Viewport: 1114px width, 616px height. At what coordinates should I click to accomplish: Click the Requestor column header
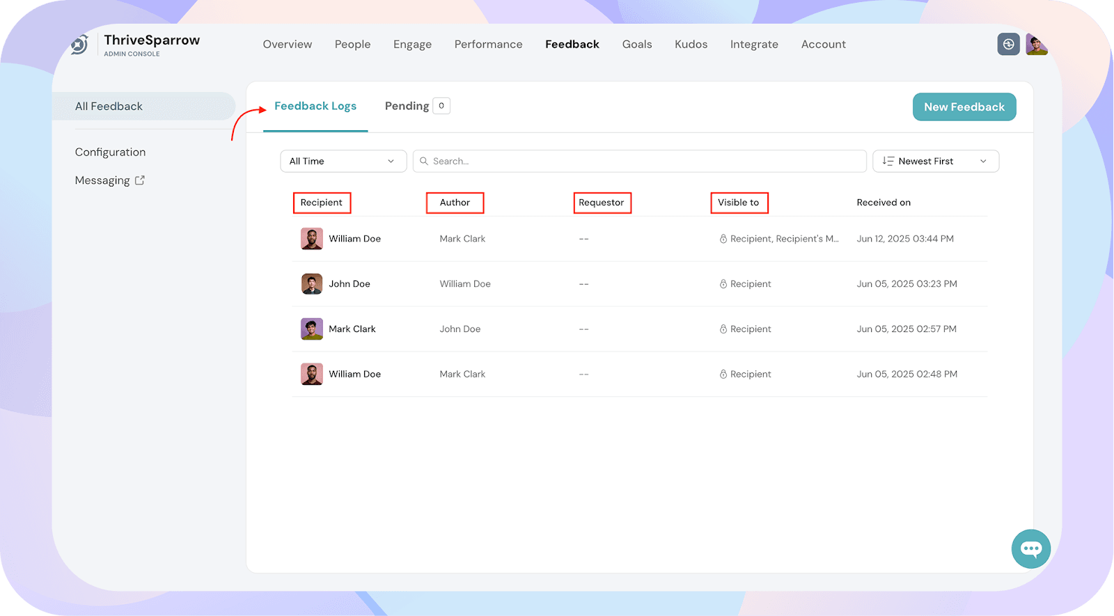click(602, 203)
